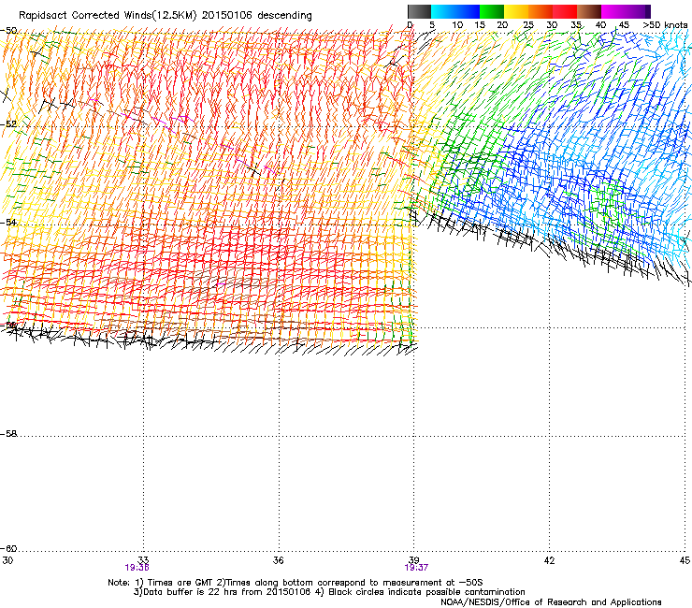This screenshot has width=692, height=608.
Task: Click the '3)Data buffer is 22 hrs' note
Action: (x=223, y=592)
